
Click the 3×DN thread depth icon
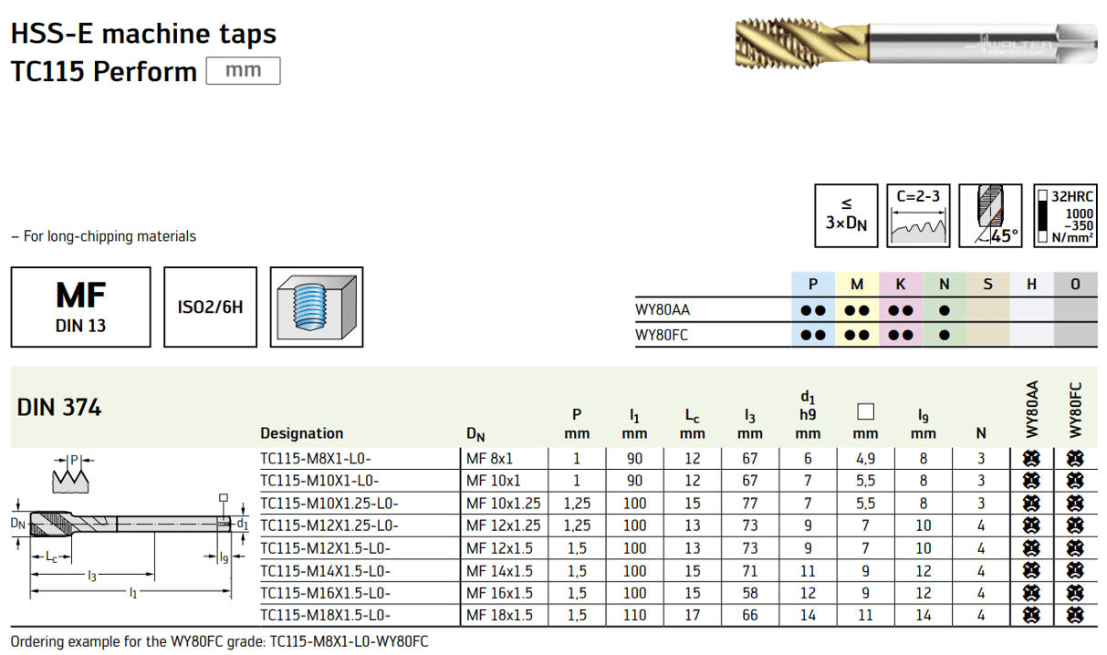[x=846, y=215]
